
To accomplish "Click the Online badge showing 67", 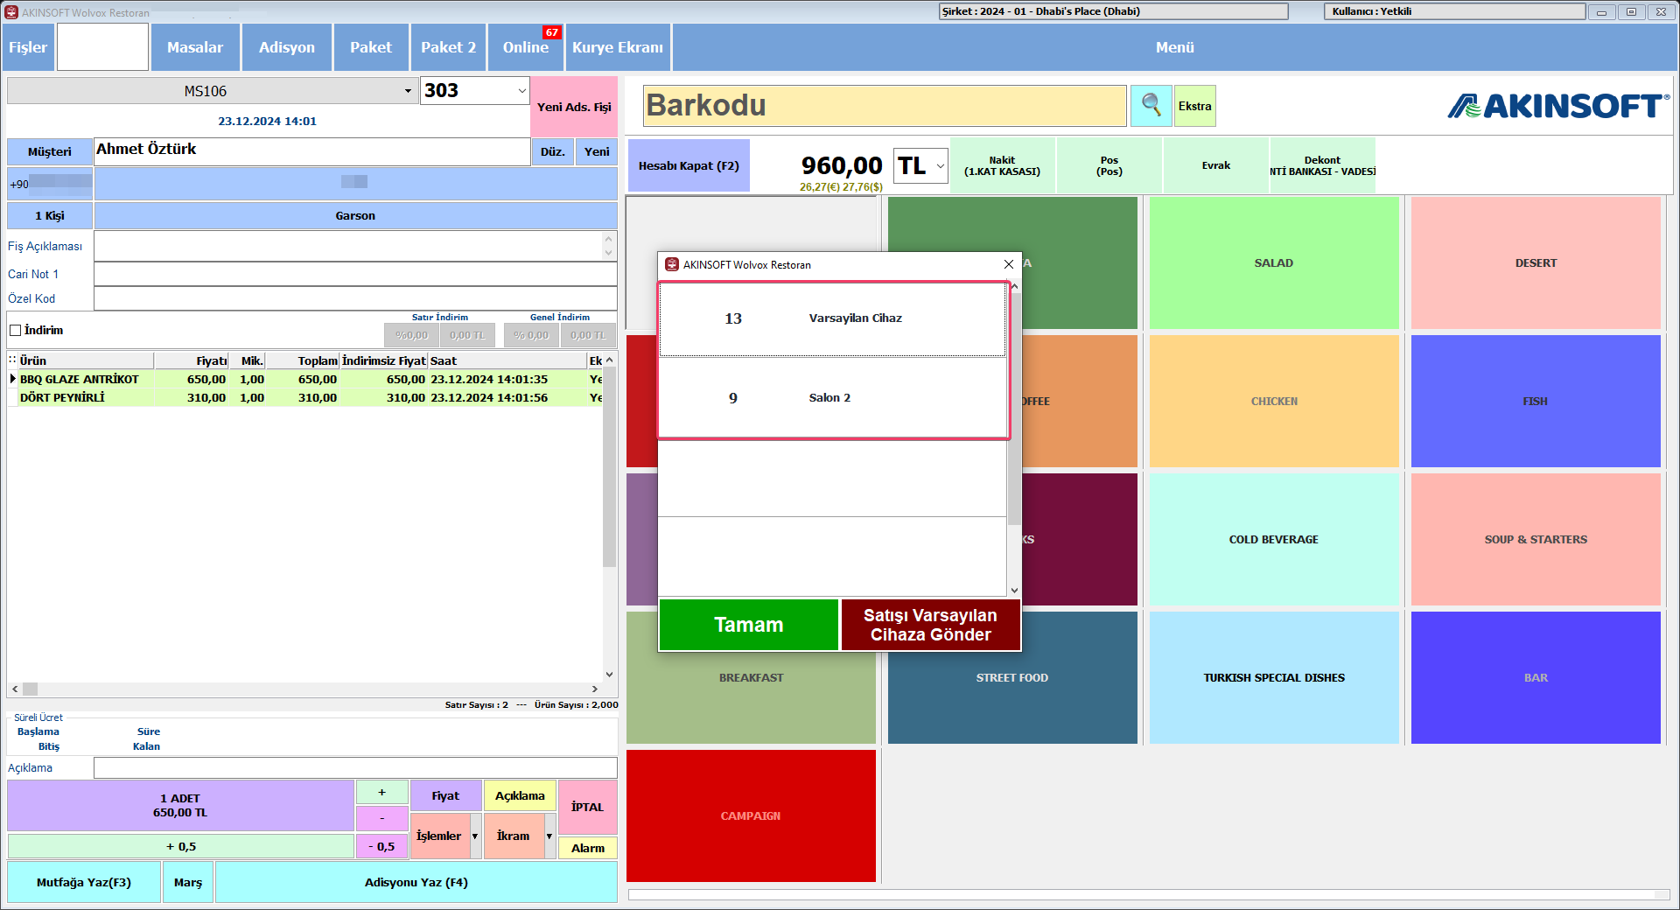I will 551,32.
